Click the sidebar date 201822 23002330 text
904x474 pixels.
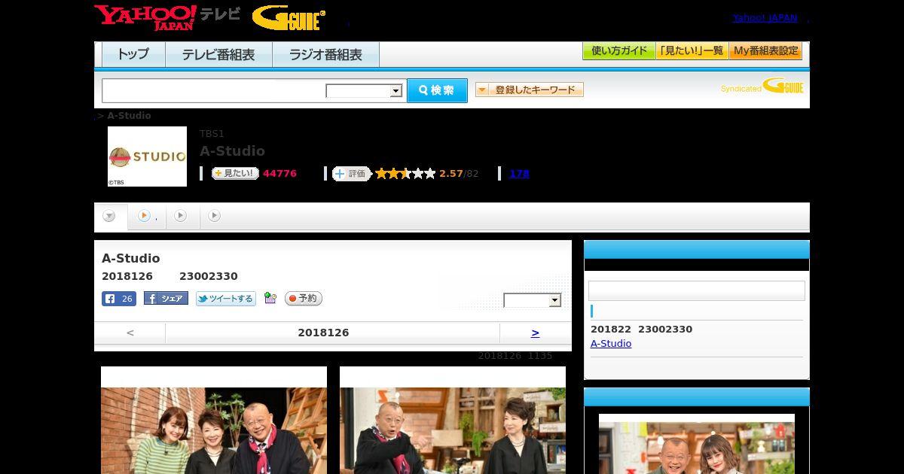641,330
